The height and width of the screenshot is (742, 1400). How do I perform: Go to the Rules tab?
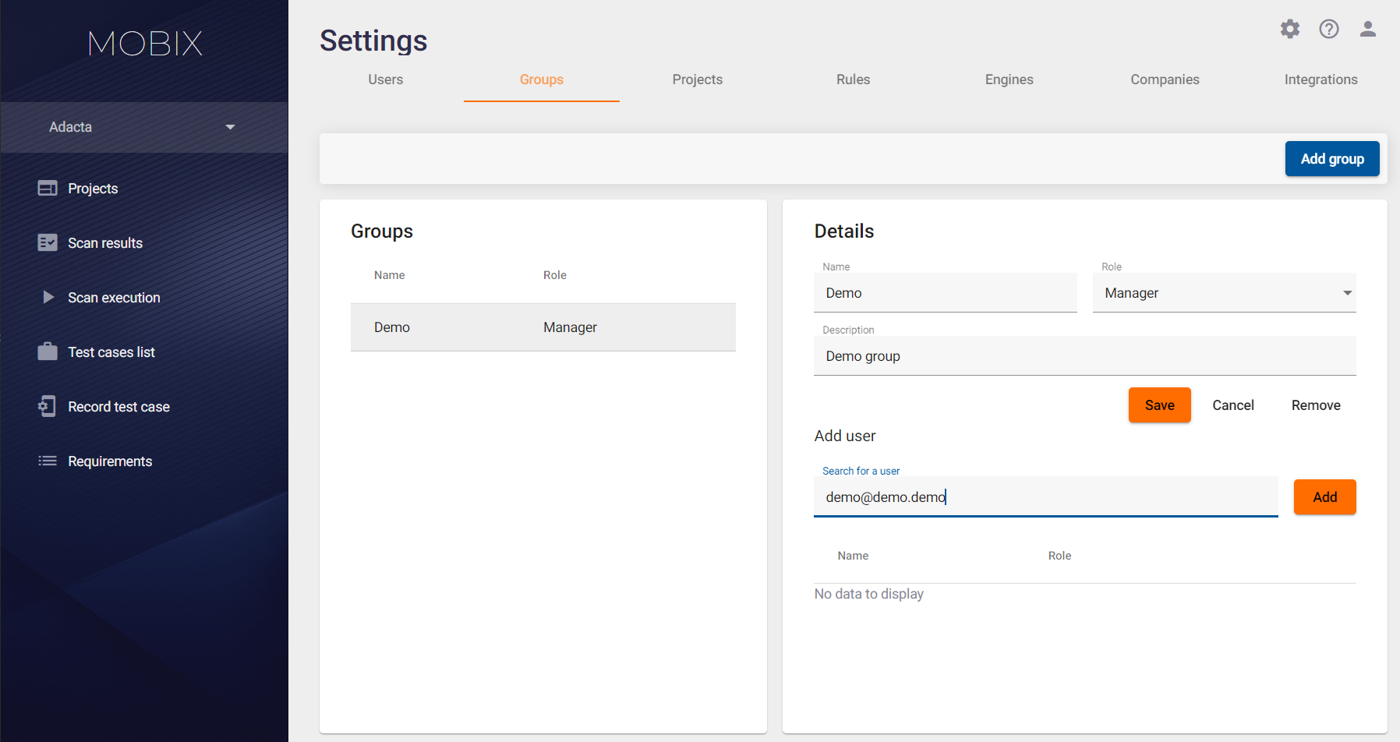(x=854, y=79)
